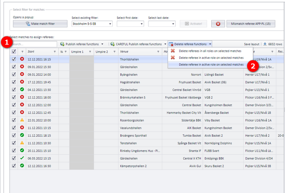
Task: Click green OK status icon for 12.12.2021 16:30
Action: pos(22,166)
